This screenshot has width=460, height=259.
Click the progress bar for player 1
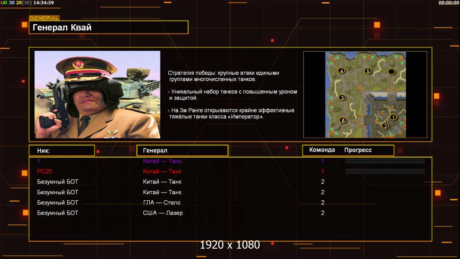pos(385,161)
